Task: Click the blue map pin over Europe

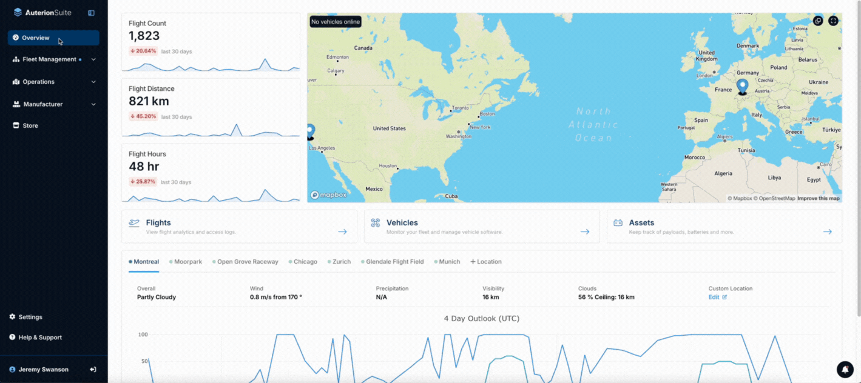Action: [x=741, y=86]
